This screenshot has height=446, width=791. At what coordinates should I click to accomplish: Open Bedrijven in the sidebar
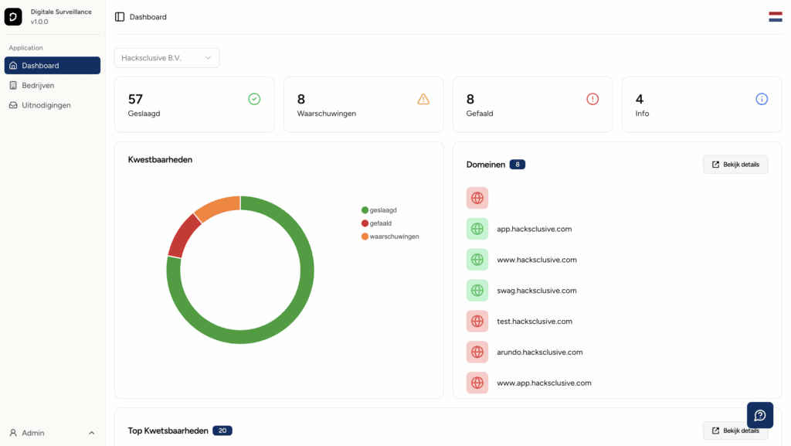coord(38,85)
